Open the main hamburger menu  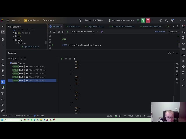[x=8, y=20]
